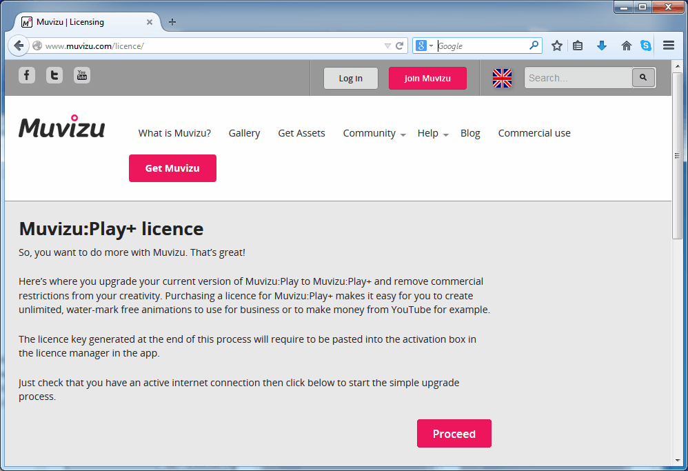
Task: Open Muvizu's Twitter page icon
Action: (54, 75)
